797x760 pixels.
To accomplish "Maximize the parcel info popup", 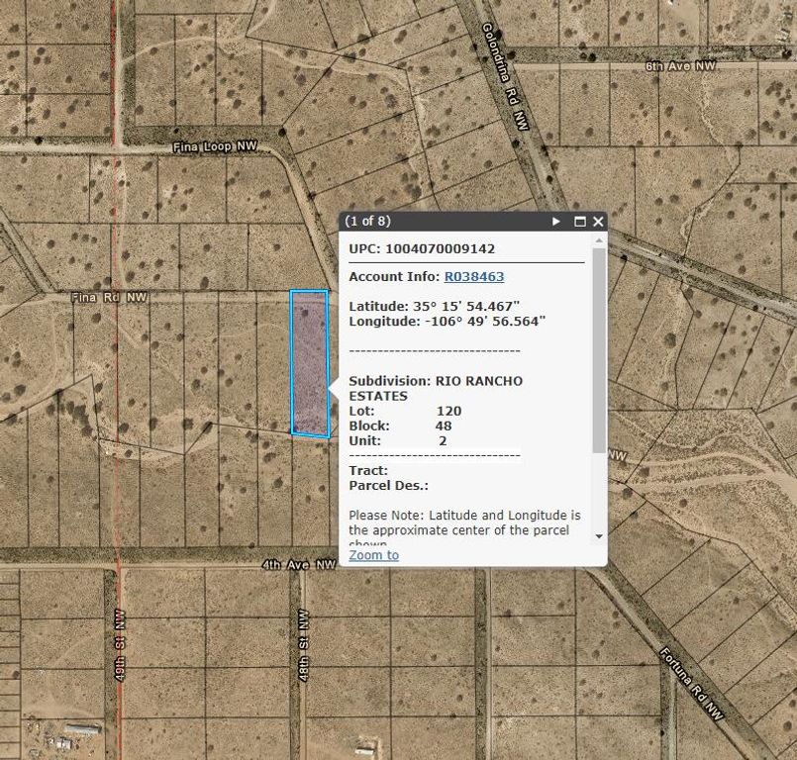I will (579, 222).
